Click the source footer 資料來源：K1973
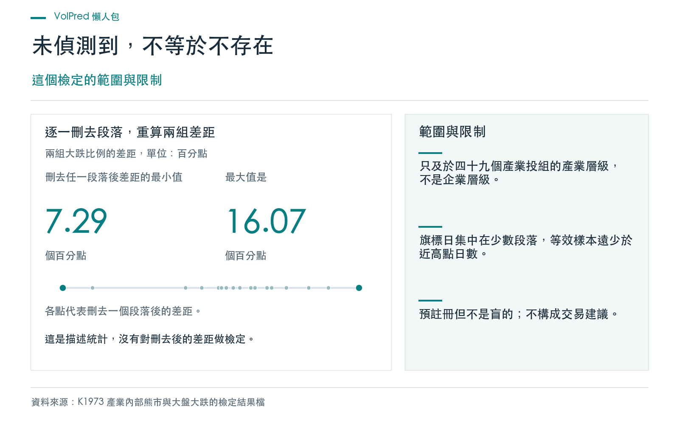Screen dimensions: 679x424 pyautogui.click(x=148, y=402)
